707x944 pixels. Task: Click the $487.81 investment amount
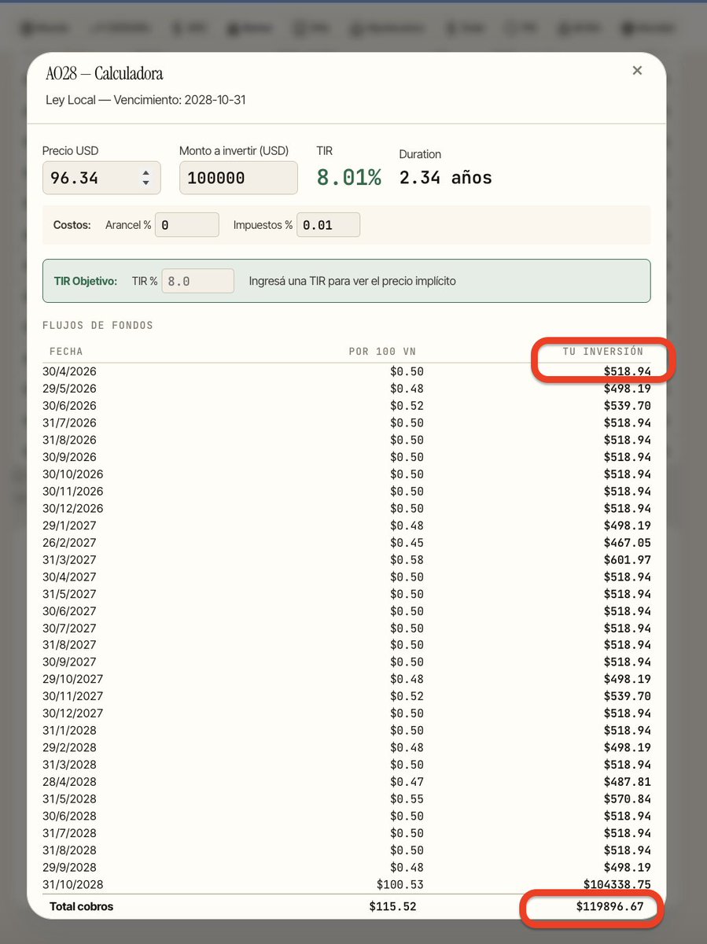[x=628, y=782]
